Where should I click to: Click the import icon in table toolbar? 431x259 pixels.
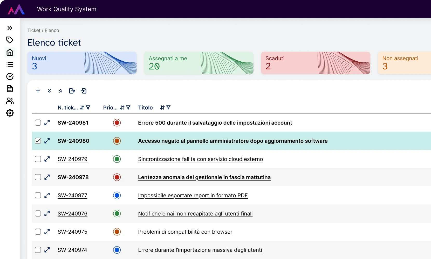[84, 91]
